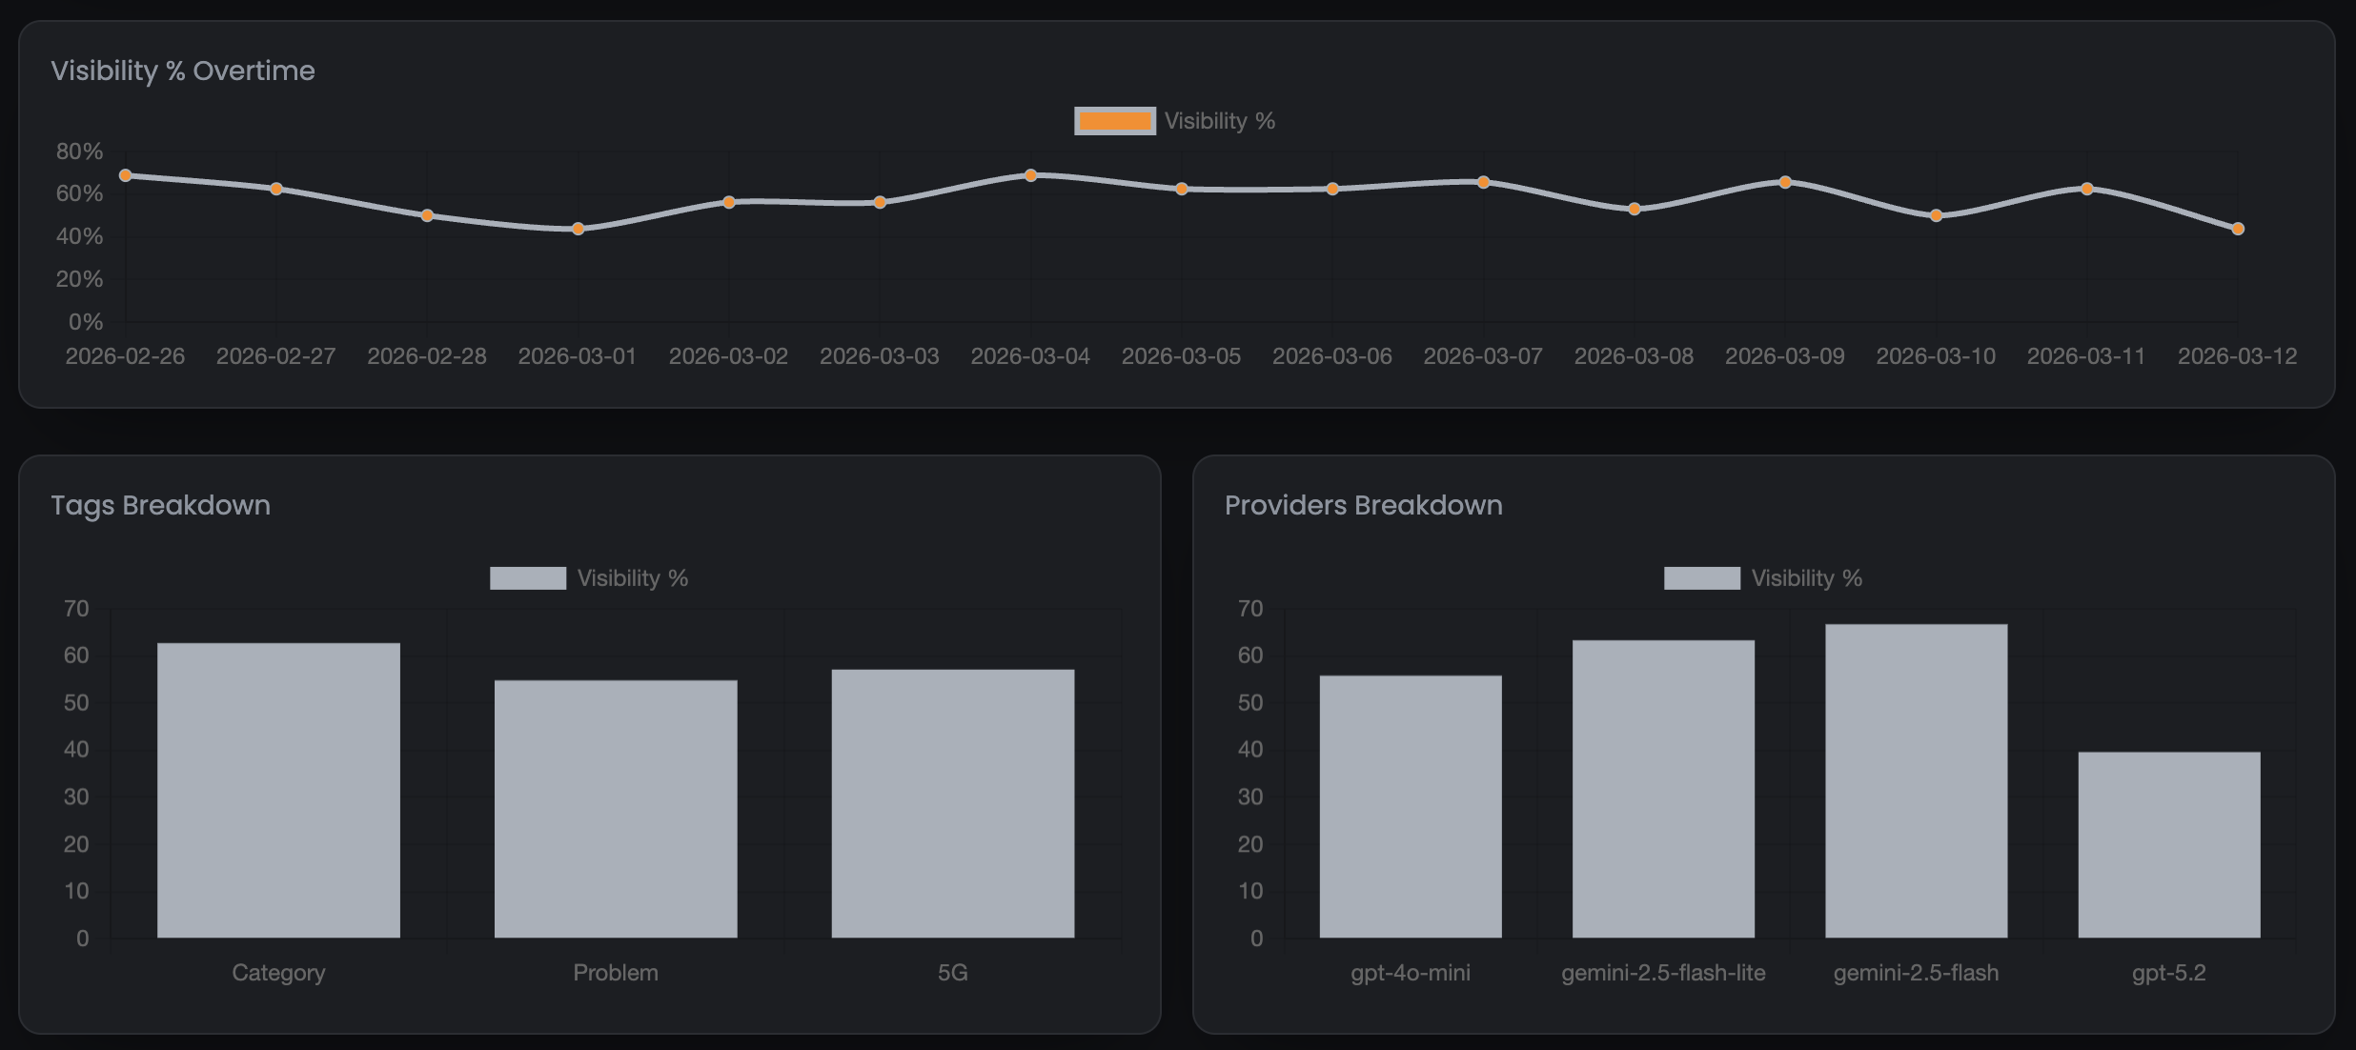Click the 2026-02-26 data point
Screen dimensions: 2356x1050
pyautogui.click(x=126, y=175)
